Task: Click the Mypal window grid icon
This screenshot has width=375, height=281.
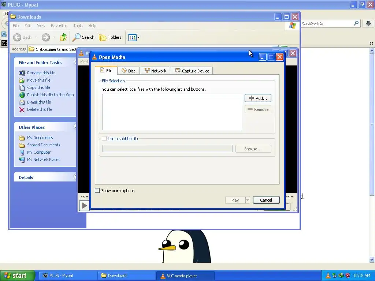Action: click(x=371, y=43)
